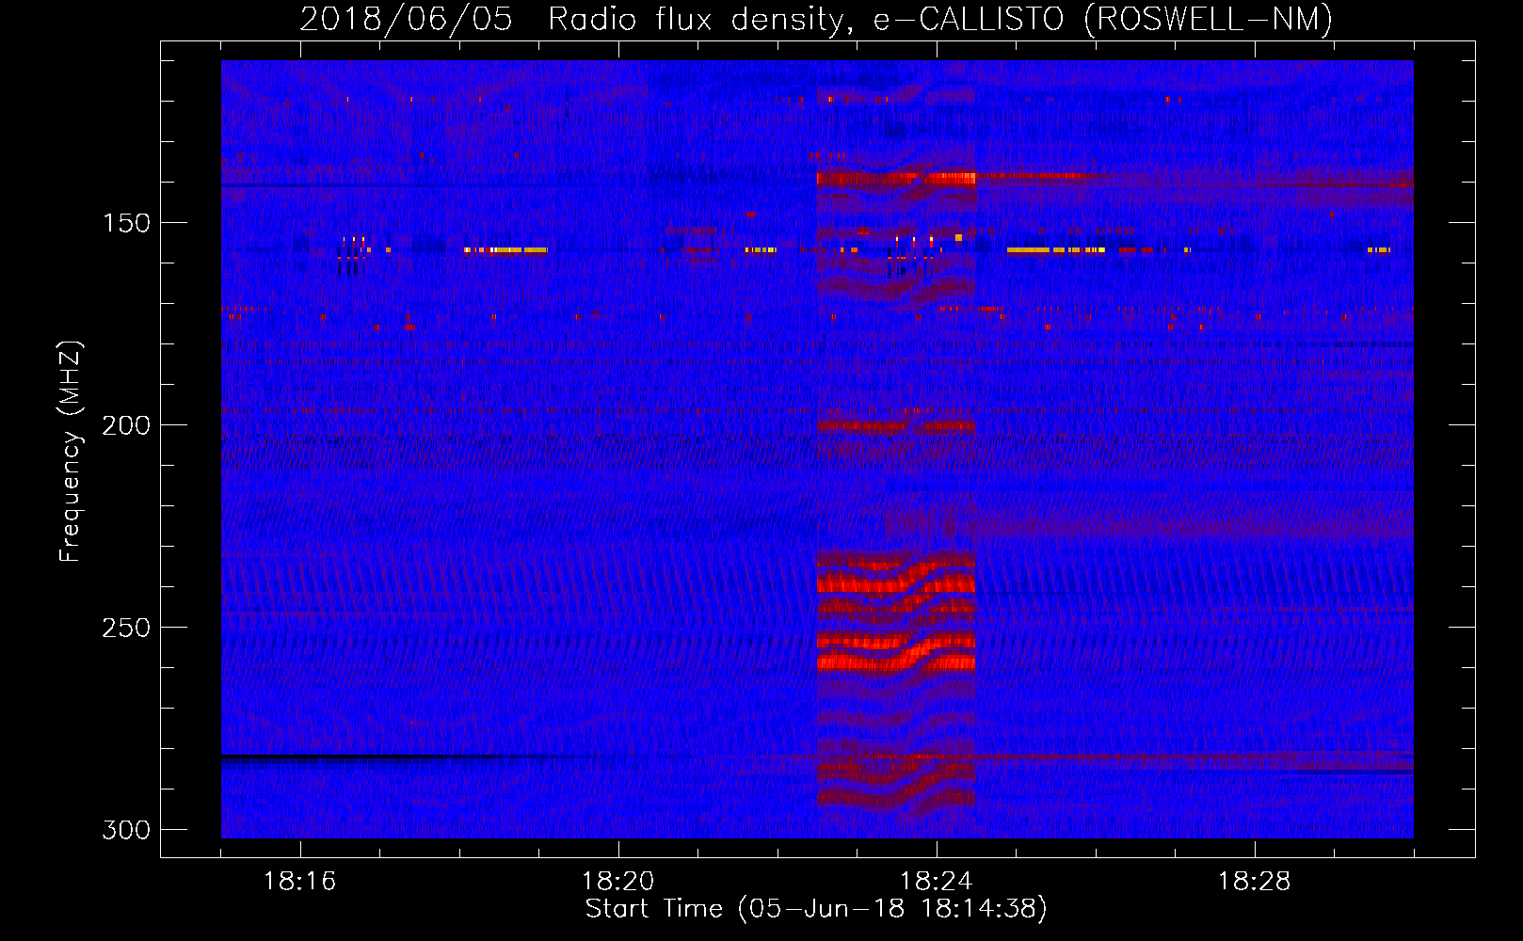
Task: Click the 18:24 time tick label
Action: (937, 882)
